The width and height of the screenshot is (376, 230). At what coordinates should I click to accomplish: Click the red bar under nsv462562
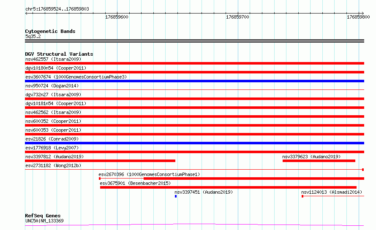click(x=194, y=116)
